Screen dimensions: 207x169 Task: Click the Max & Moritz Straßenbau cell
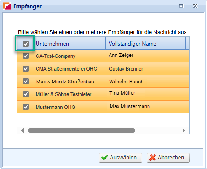(x=69, y=82)
